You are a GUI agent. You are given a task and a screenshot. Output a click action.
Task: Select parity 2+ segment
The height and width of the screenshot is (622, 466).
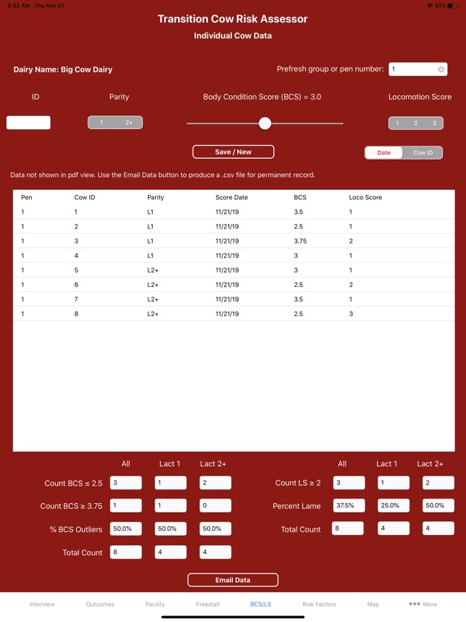point(129,123)
